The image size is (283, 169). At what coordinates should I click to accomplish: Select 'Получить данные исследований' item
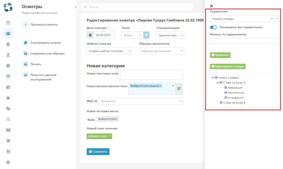point(43,77)
